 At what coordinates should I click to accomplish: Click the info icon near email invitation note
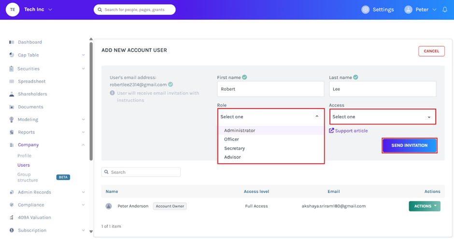[x=112, y=93]
